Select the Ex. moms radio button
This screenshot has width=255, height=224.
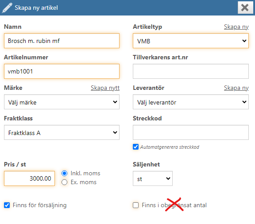64,182
